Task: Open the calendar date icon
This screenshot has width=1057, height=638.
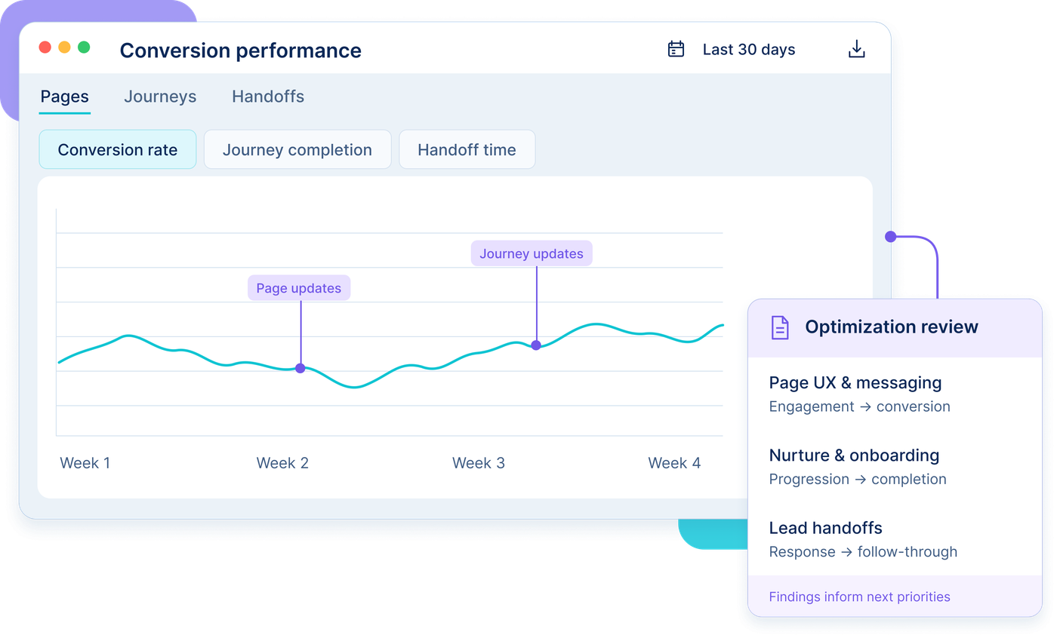Action: [676, 50]
